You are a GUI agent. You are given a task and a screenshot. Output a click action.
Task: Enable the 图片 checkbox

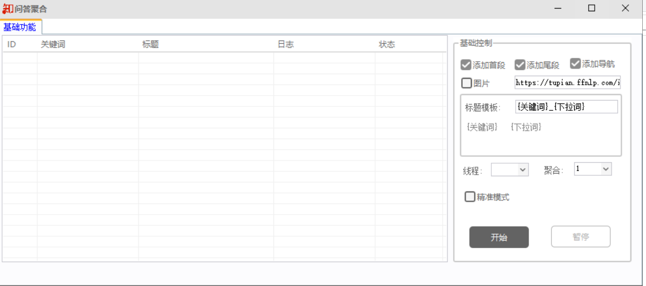[467, 83]
